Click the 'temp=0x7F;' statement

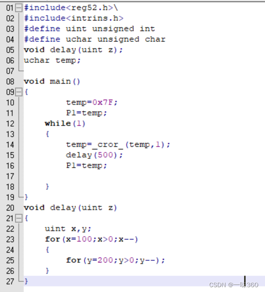pyautogui.click(x=92, y=103)
